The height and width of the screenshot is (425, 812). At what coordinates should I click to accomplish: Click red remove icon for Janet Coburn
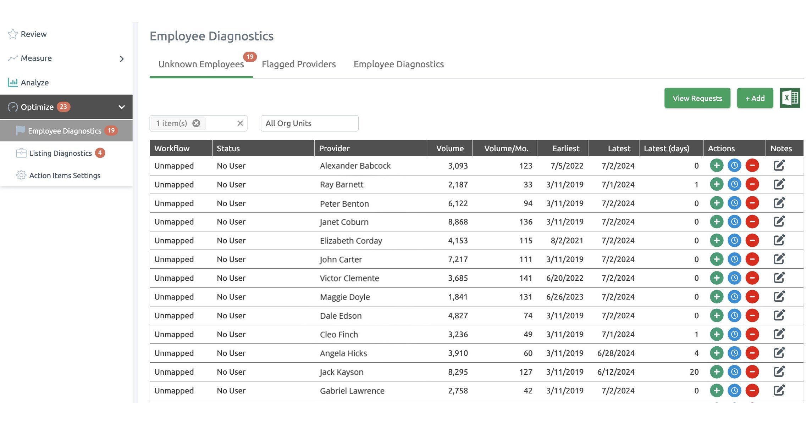[752, 222]
